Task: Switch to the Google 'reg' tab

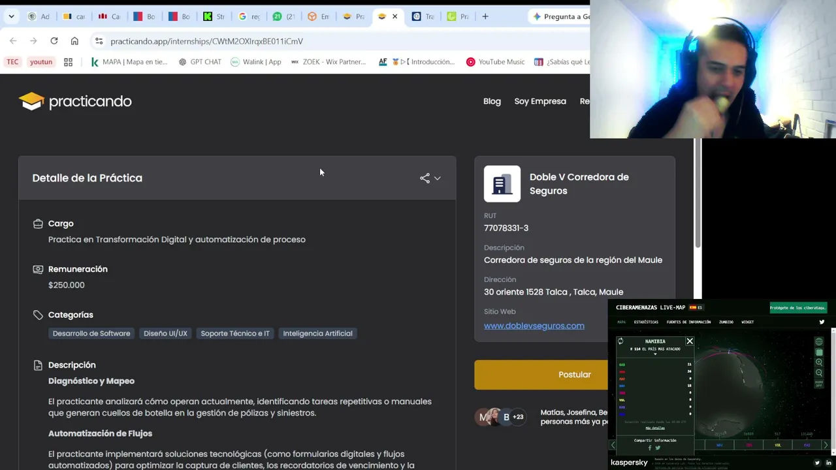Action: pyautogui.click(x=249, y=16)
